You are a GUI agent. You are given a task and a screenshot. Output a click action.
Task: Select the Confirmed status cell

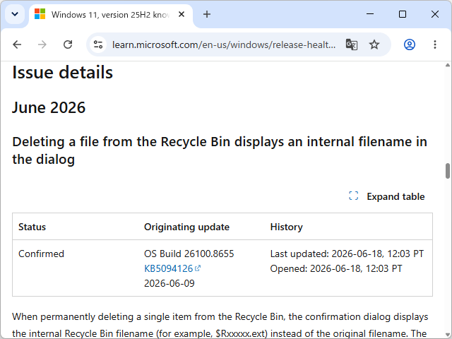coord(41,254)
